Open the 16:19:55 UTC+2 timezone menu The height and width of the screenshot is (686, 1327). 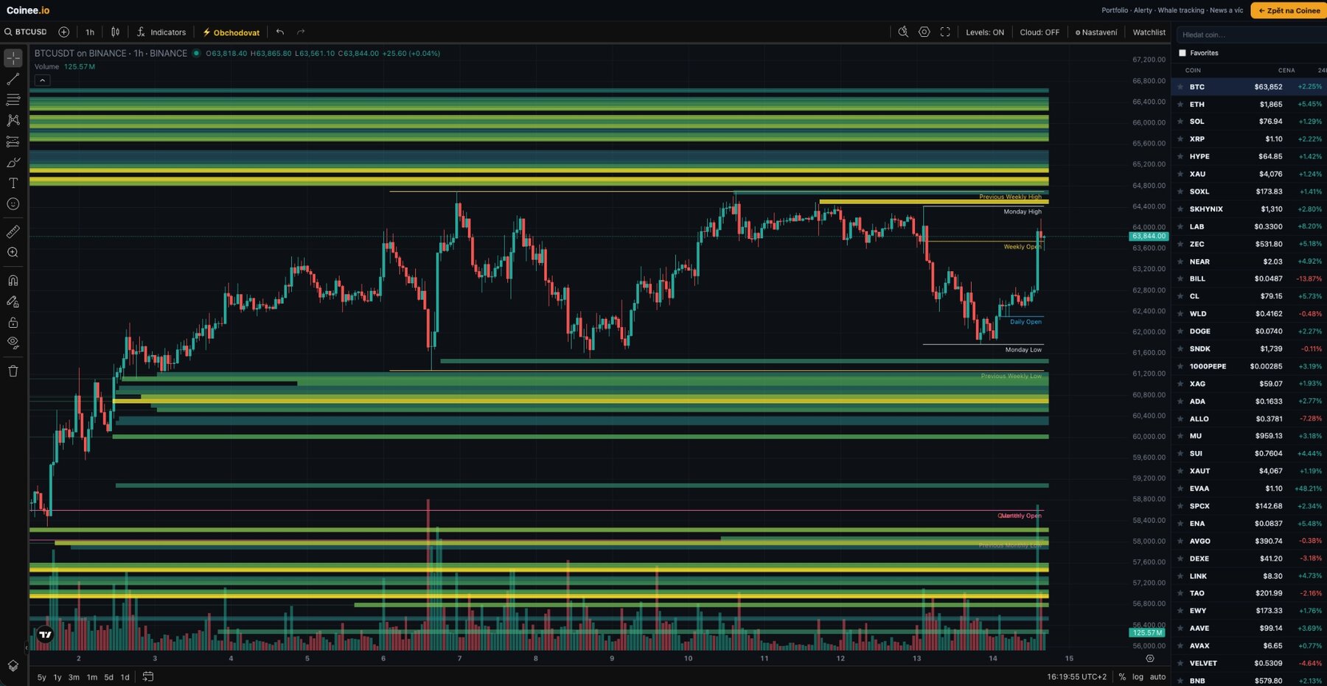pos(1076,677)
